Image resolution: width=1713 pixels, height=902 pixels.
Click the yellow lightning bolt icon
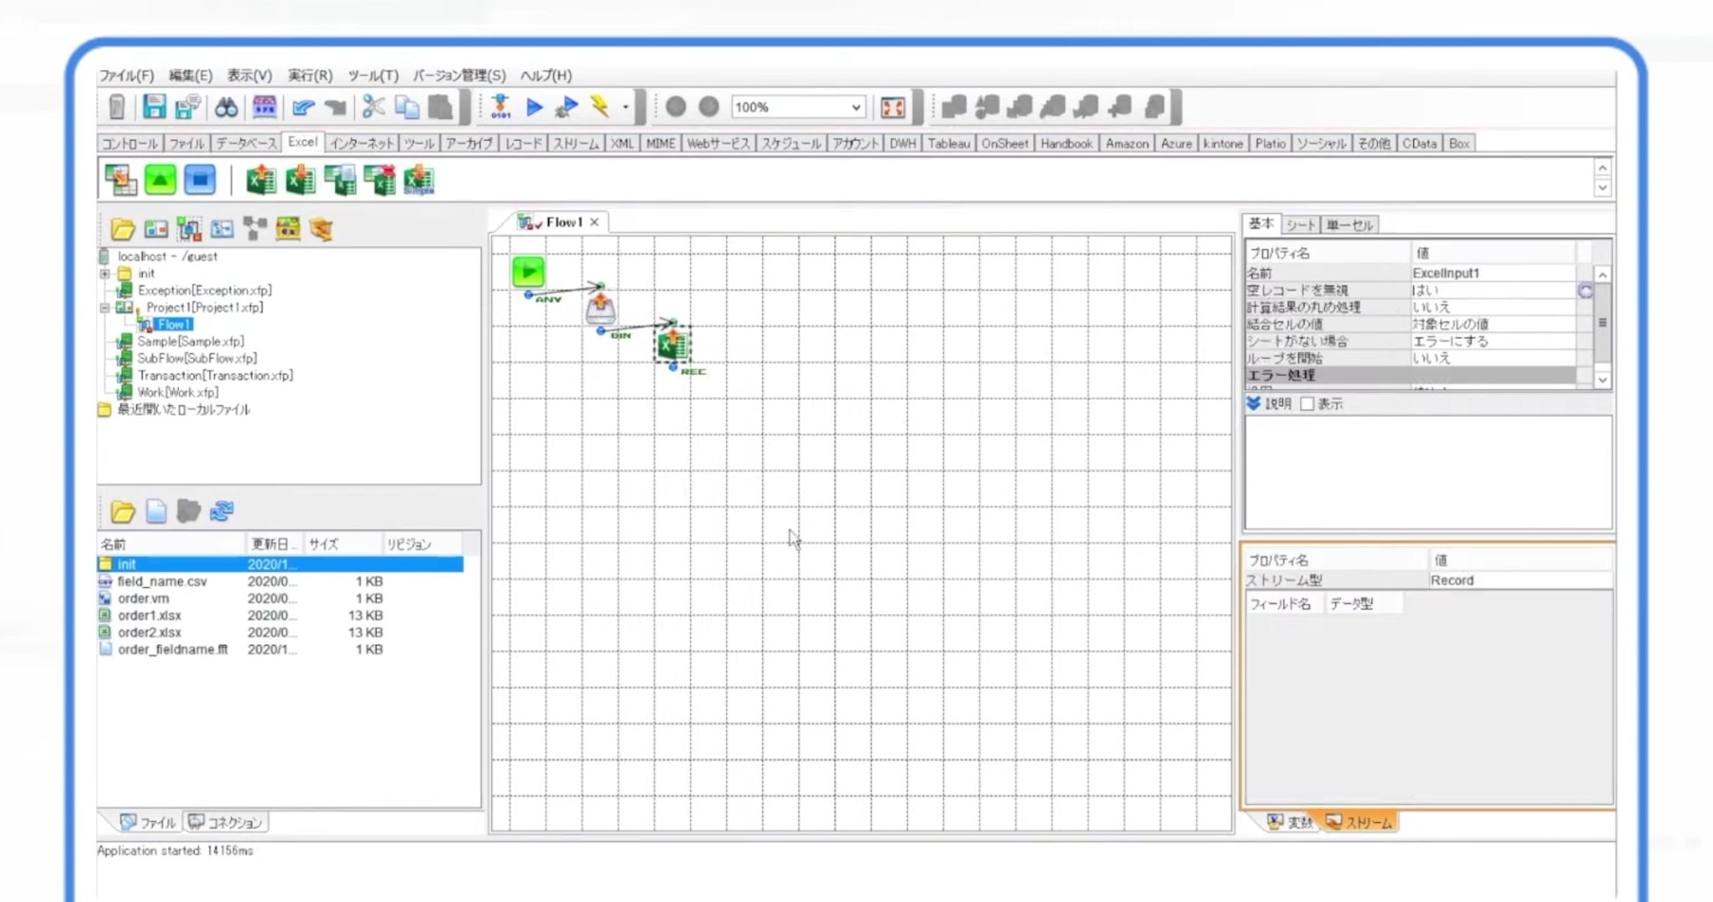(x=600, y=107)
